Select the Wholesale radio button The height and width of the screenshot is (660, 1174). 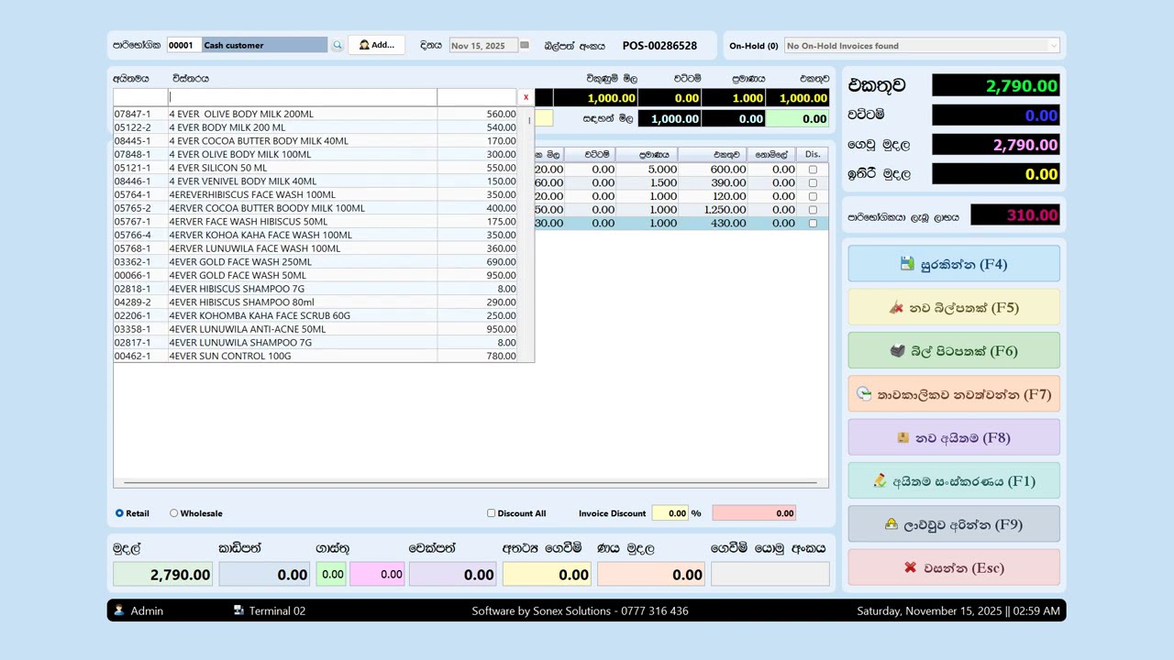pos(173,513)
